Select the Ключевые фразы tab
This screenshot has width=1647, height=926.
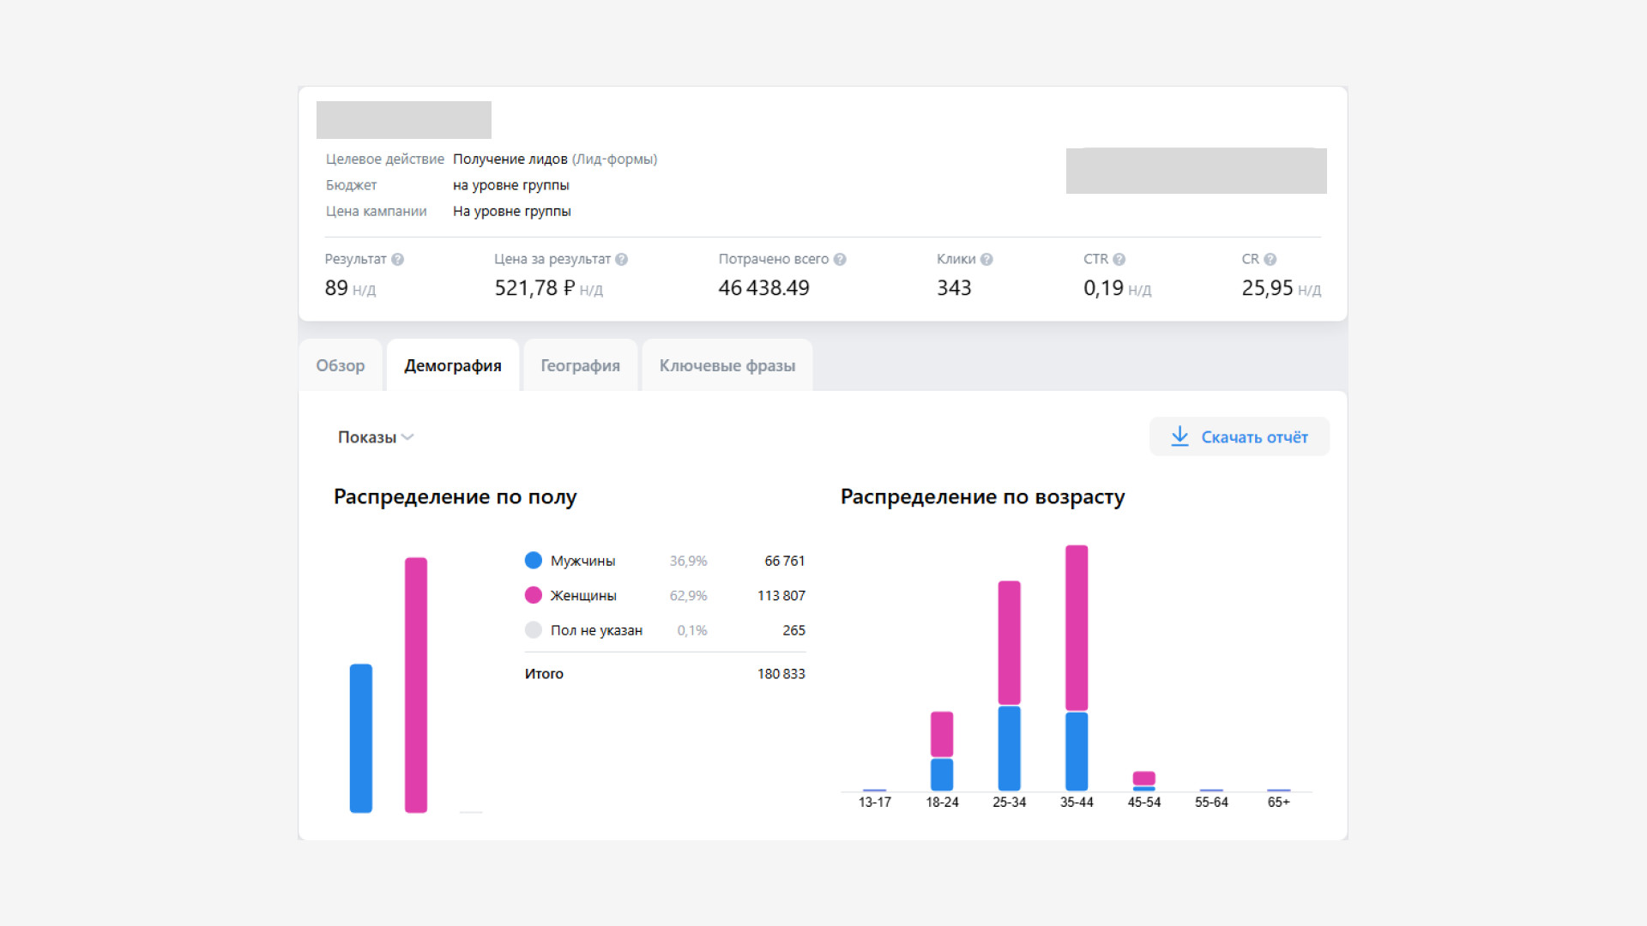pyautogui.click(x=727, y=365)
